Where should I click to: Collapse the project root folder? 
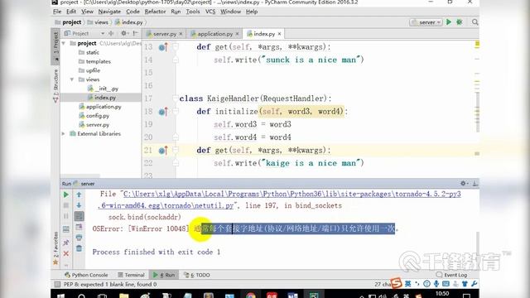coord(64,43)
